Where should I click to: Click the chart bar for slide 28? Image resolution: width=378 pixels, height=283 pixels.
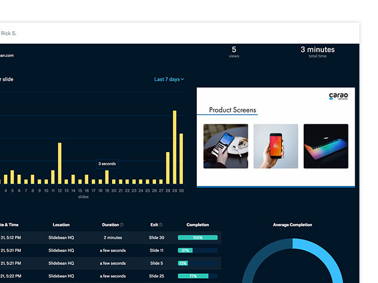(x=168, y=168)
